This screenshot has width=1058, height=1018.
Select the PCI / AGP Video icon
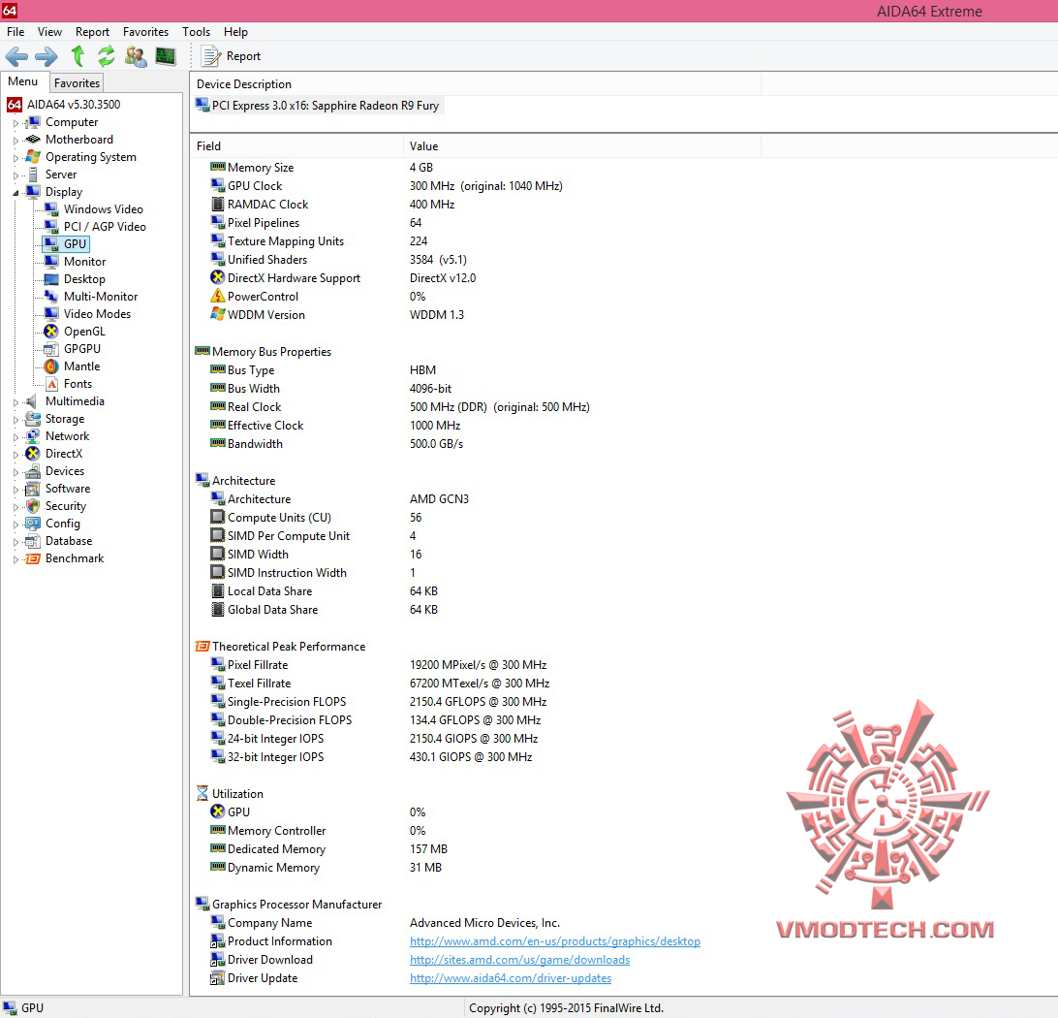click(51, 227)
